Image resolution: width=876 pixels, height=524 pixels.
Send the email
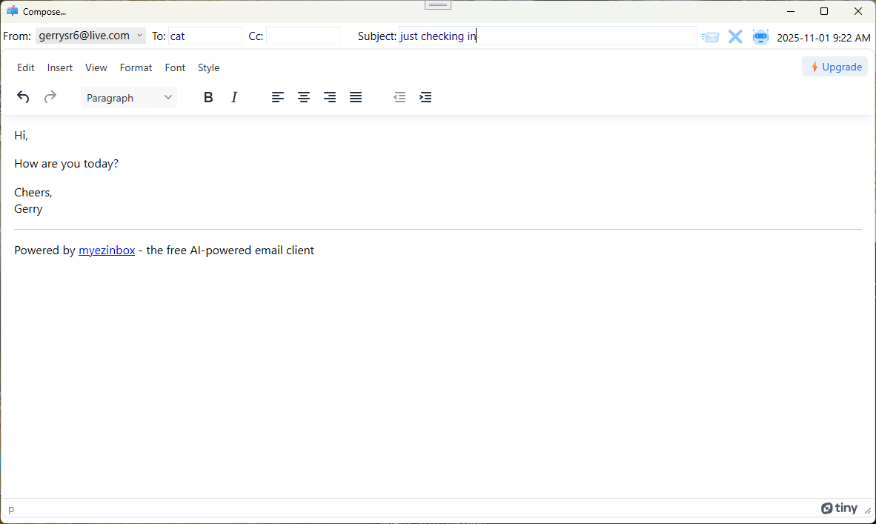pyautogui.click(x=710, y=36)
